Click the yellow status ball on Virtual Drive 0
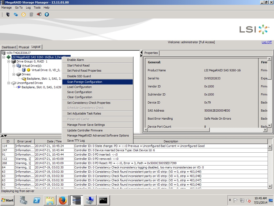 29,70
